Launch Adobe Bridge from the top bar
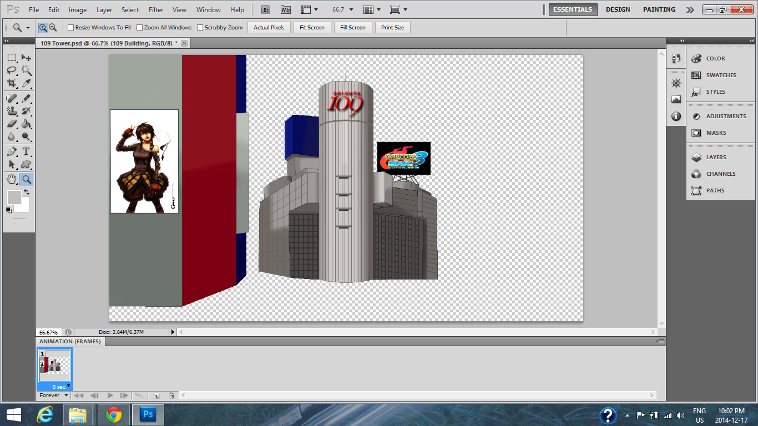This screenshot has height=426, width=758. click(266, 9)
